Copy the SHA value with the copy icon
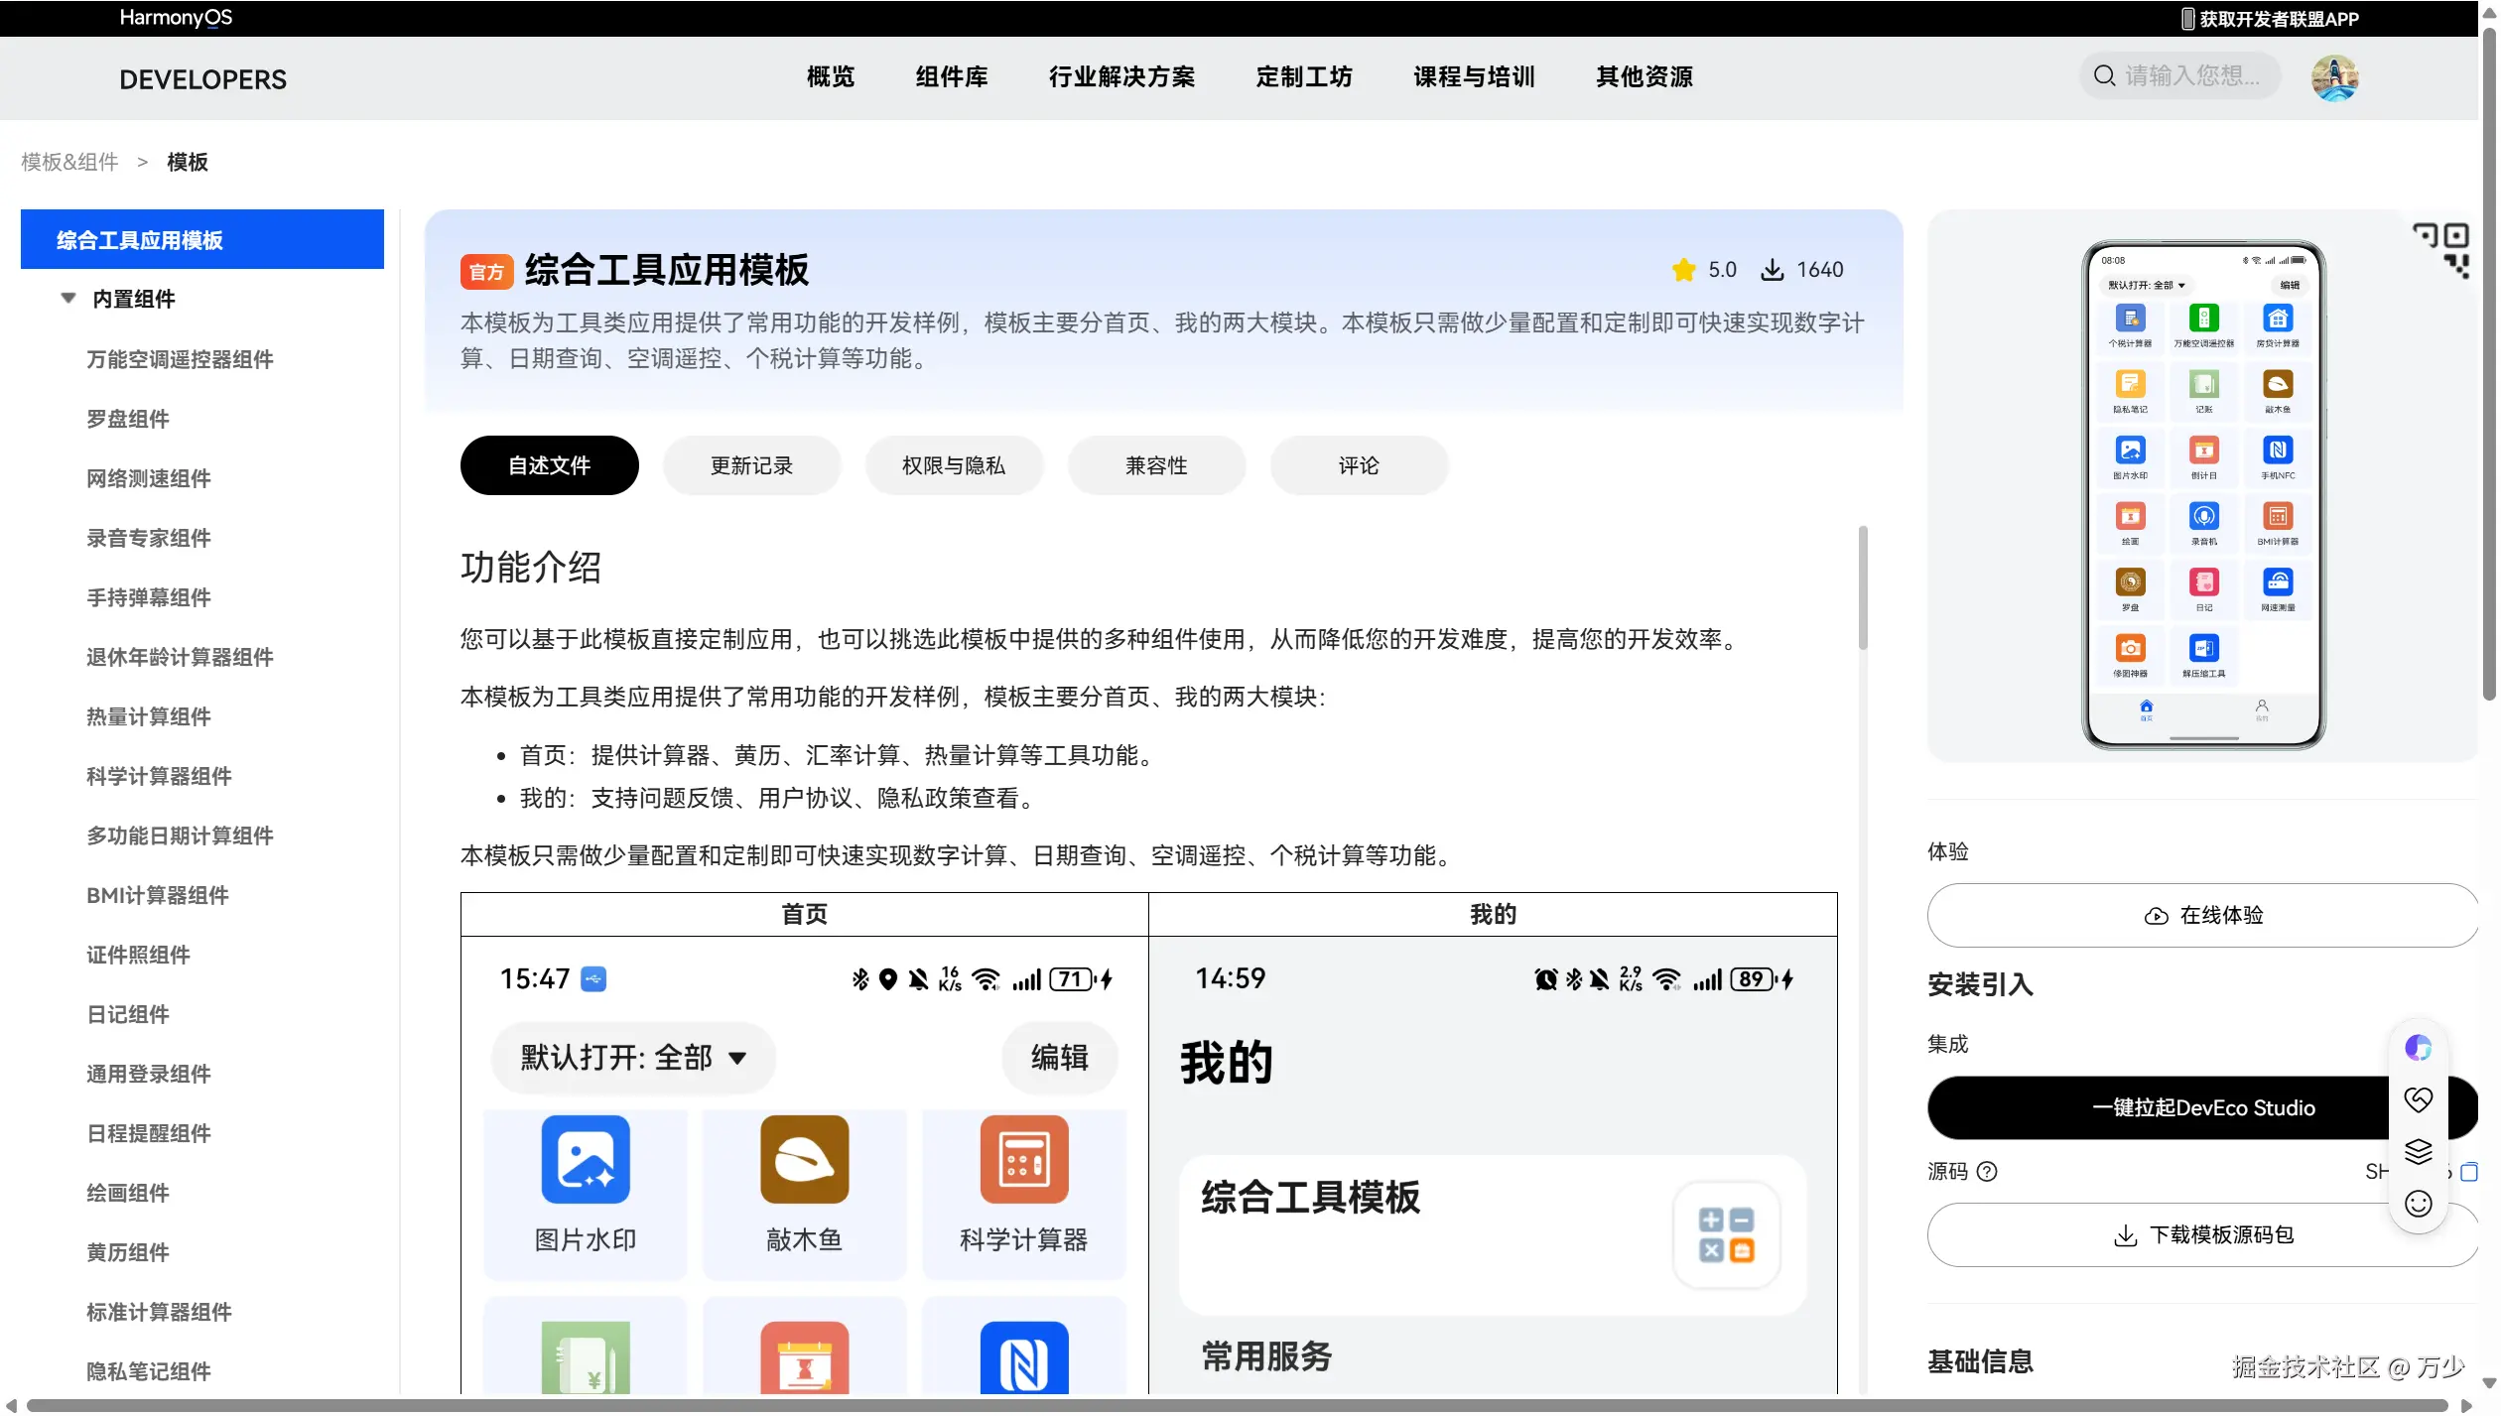The width and height of the screenshot is (2501, 1416). click(x=2469, y=1172)
